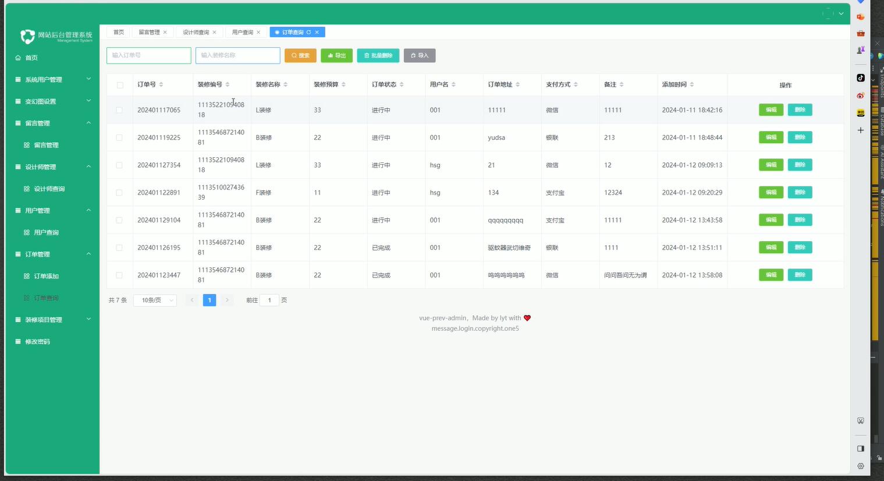Click the plus icon in browser sidebar
Screen dimensions: 884x481
860,130
